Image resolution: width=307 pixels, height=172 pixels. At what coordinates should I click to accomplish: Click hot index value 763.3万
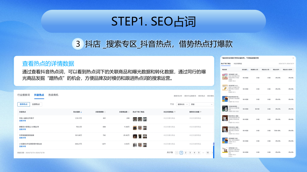79,127
